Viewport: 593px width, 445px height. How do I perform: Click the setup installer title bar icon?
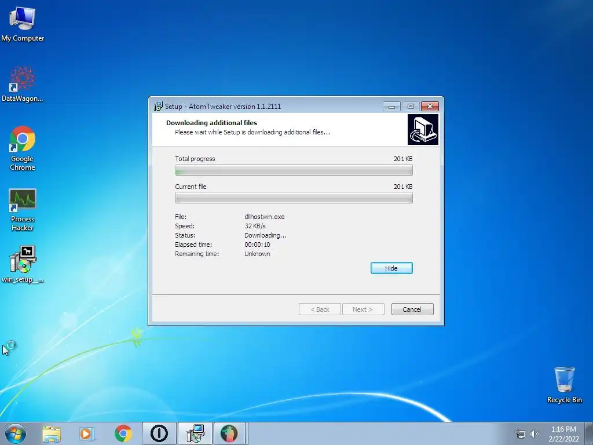[x=158, y=107]
